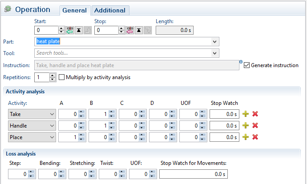Click the black up-arrow icon next to Stop
The width and height of the screenshot is (307, 184).
138,30
